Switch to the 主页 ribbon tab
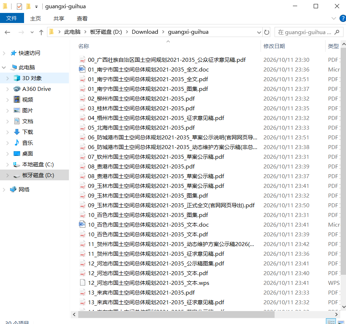 click(36, 19)
